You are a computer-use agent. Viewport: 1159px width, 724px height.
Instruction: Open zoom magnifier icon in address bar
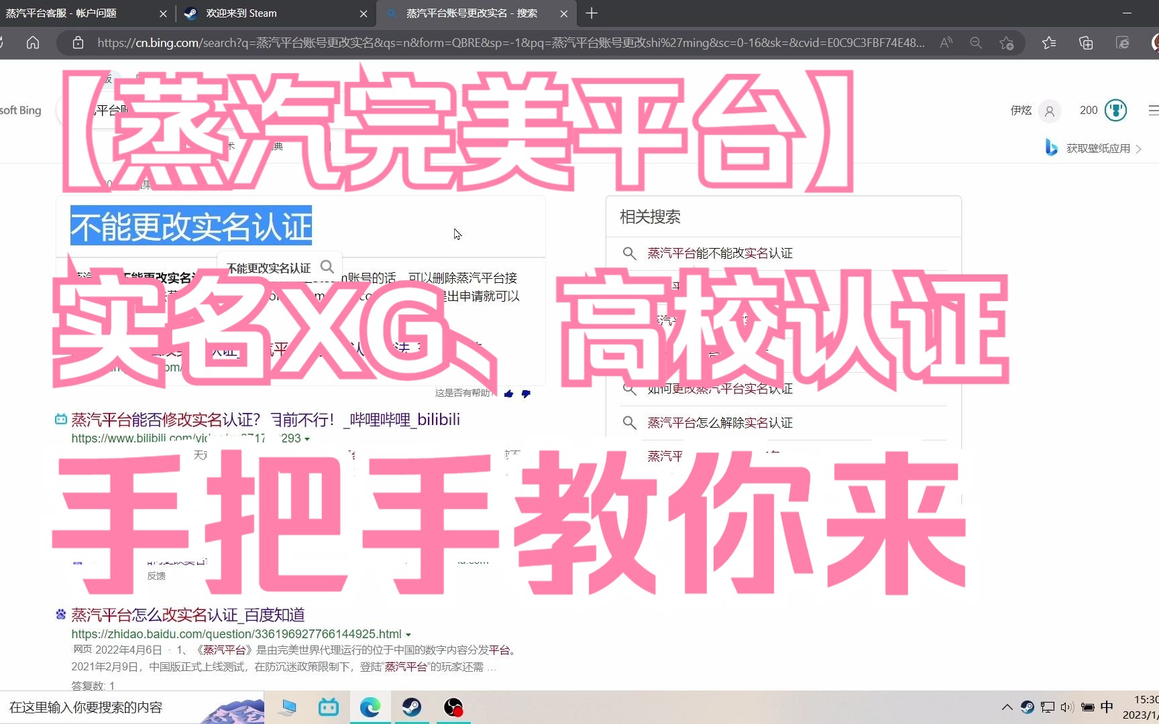(x=976, y=43)
